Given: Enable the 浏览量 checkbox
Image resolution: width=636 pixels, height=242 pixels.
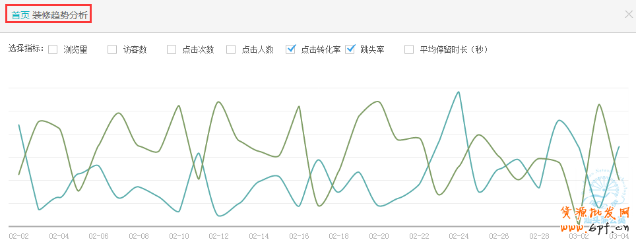Looking at the screenshot, I should click(x=53, y=49).
